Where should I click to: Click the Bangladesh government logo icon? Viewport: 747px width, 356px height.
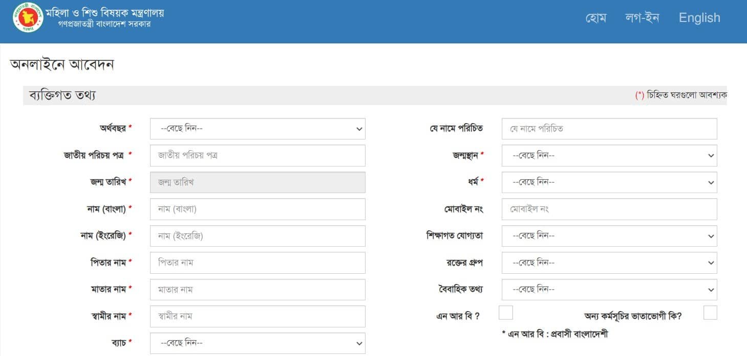coord(28,18)
